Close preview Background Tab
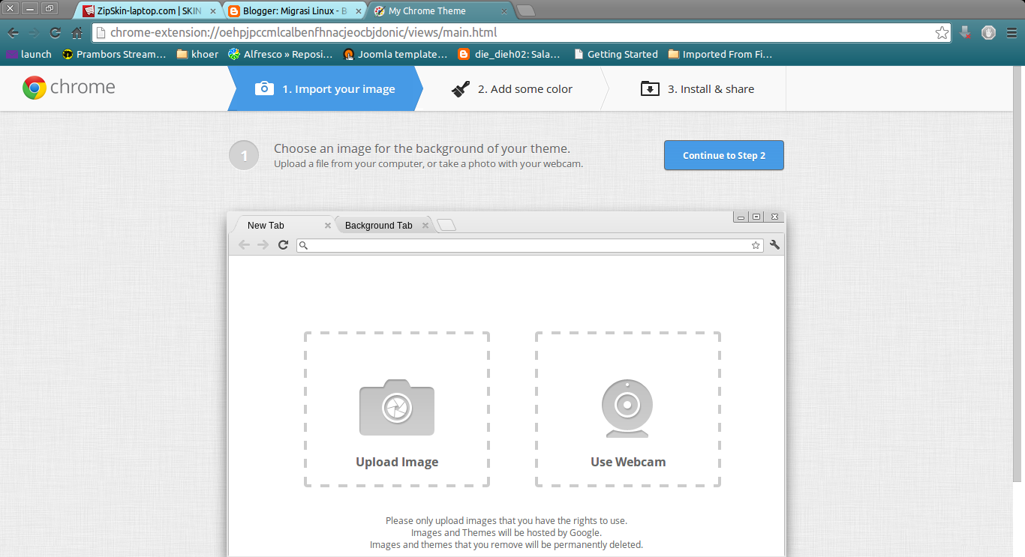This screenshot has width=1025, height=557. (425, 226)
